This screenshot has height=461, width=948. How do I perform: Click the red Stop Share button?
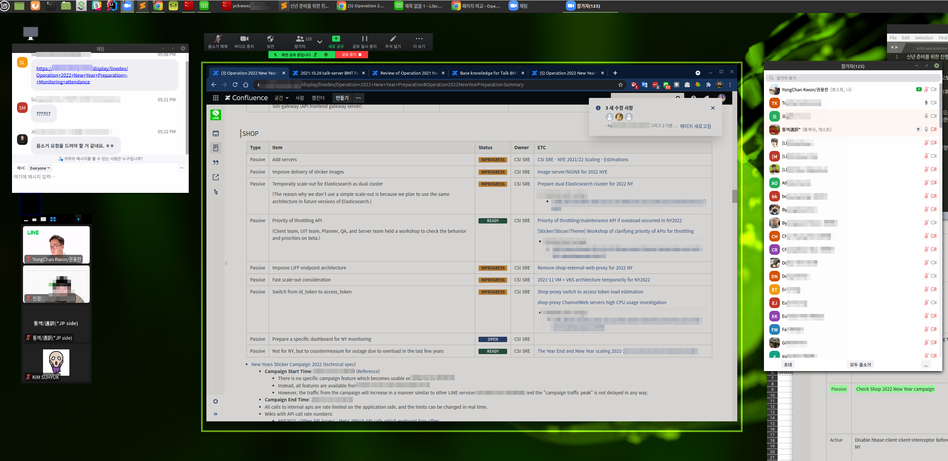[351, 54]
